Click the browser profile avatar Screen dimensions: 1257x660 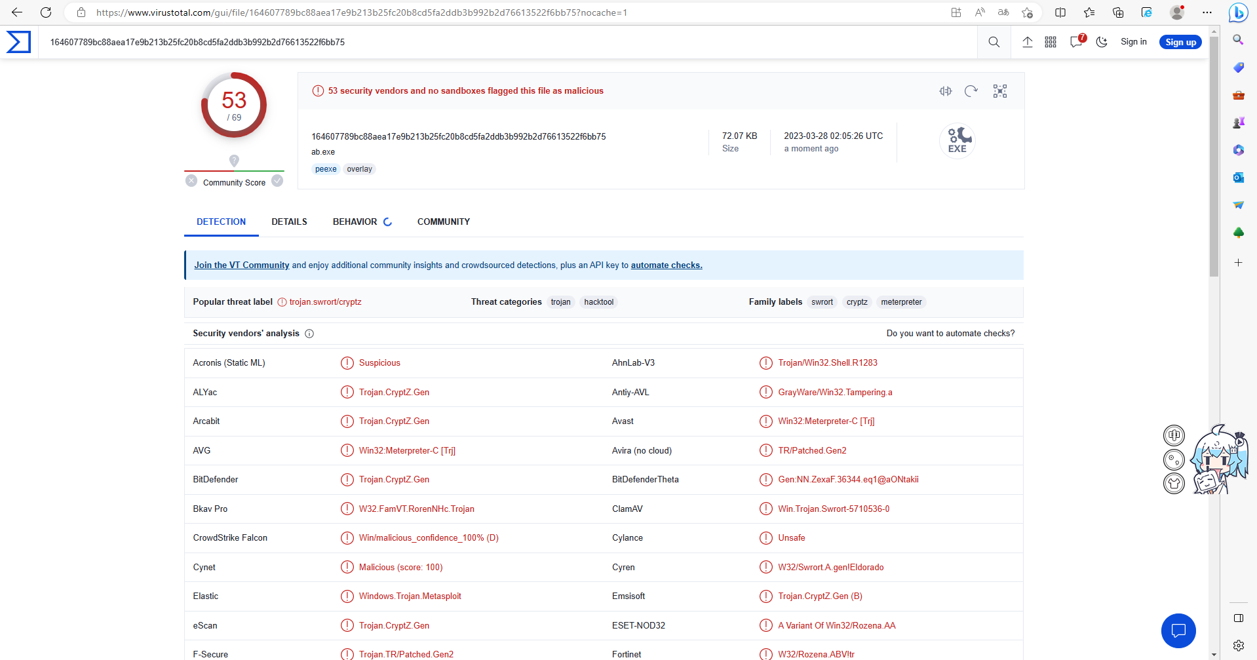click(x=1177, y=12)
